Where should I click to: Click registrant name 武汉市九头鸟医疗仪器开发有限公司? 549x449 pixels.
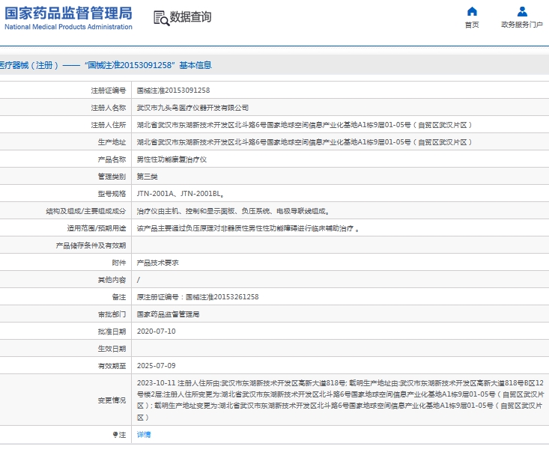coord(192,108)
